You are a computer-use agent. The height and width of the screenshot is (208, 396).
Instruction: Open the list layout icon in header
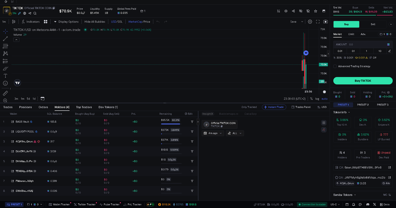(x=279, y=11)
